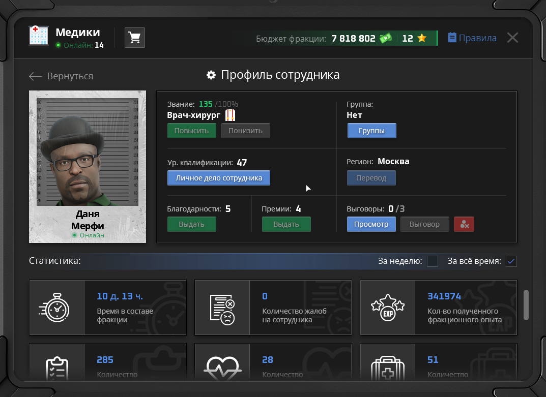
Task: Click the vertical scrollbar on the right
Action: 526,306
